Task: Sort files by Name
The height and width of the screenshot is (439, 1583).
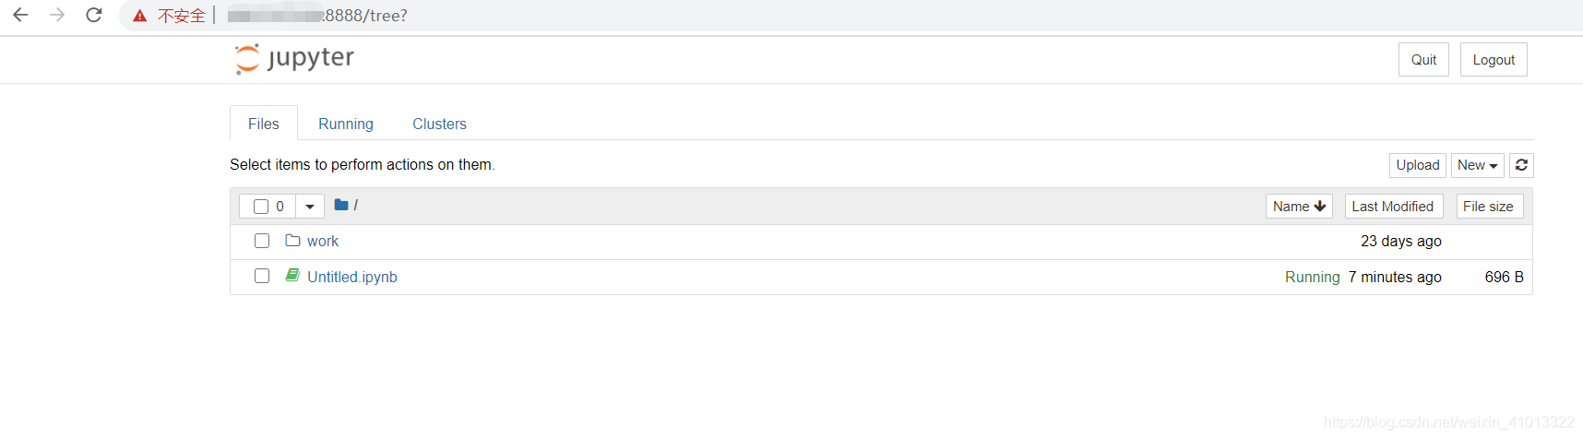Action: click(1299, 207)
